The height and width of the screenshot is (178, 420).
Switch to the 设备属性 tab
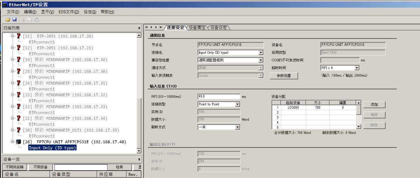coord(197,28)
